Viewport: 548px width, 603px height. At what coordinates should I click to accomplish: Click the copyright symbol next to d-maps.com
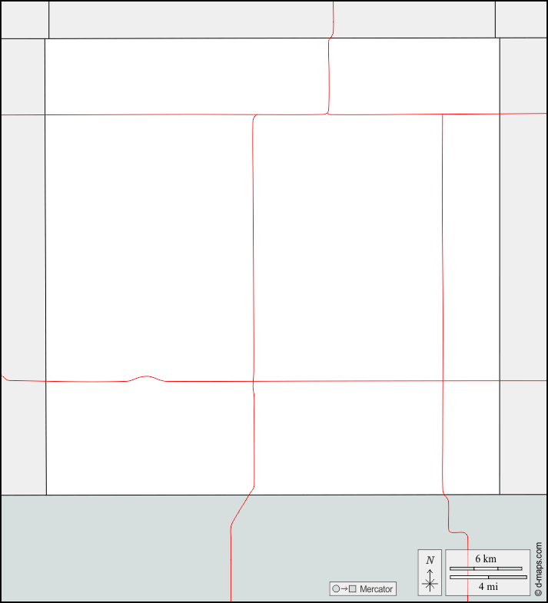(538, 593)
